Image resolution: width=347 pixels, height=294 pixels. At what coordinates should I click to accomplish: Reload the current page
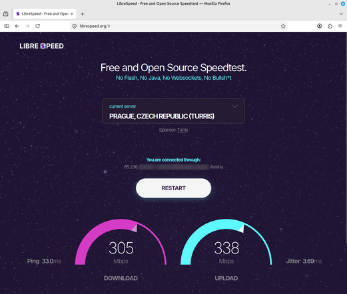pyautogui.click(x=38, y=26)
